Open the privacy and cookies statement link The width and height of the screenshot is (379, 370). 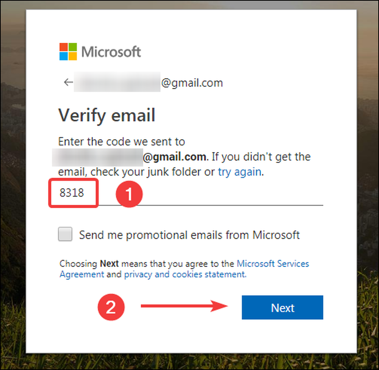pyautogui.click(x=185, y=274)
